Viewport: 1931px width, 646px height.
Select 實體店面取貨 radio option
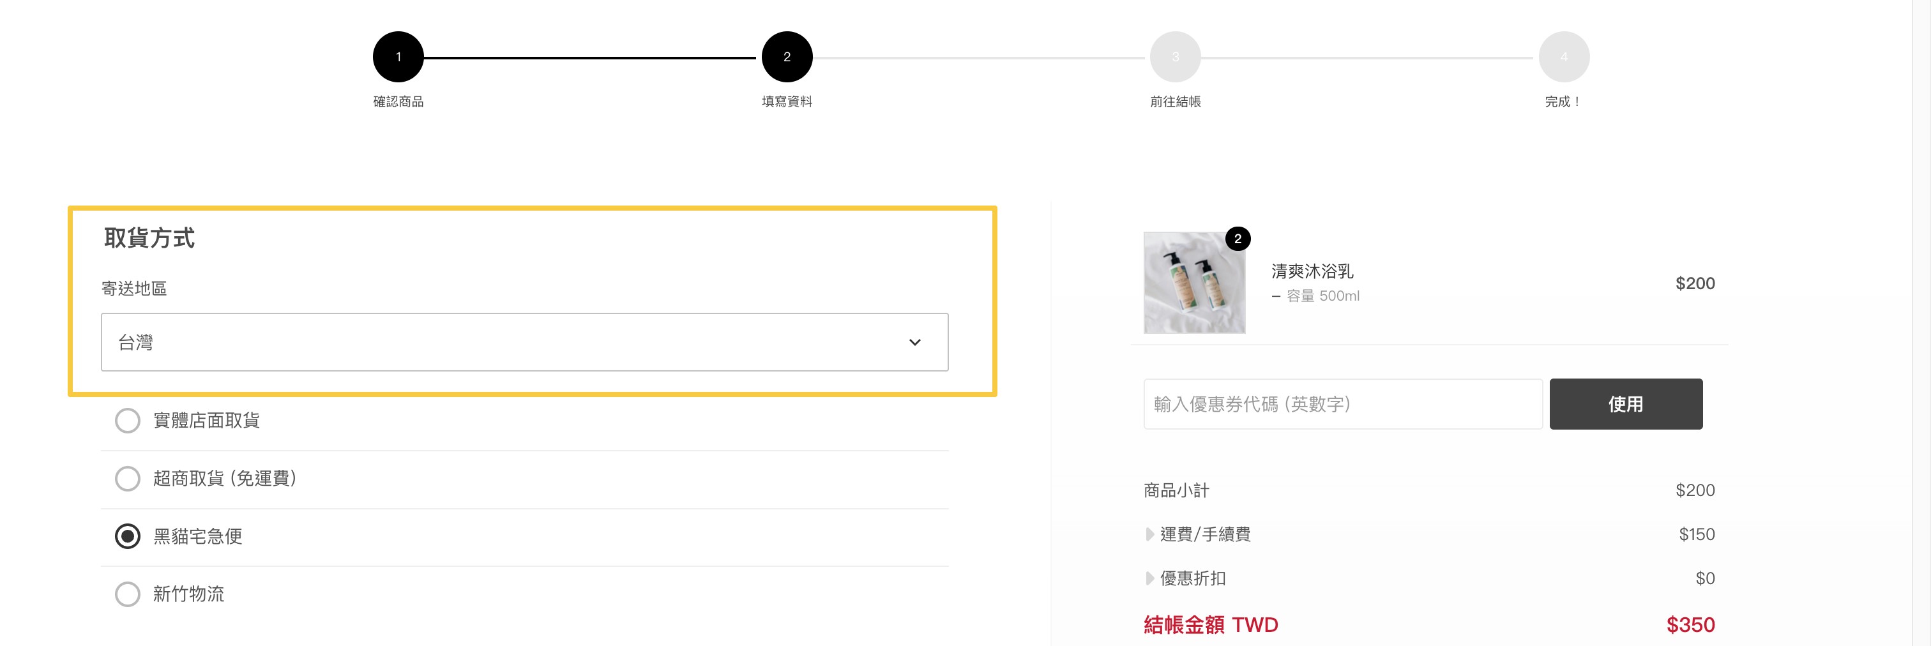click(x=128, y=421)
